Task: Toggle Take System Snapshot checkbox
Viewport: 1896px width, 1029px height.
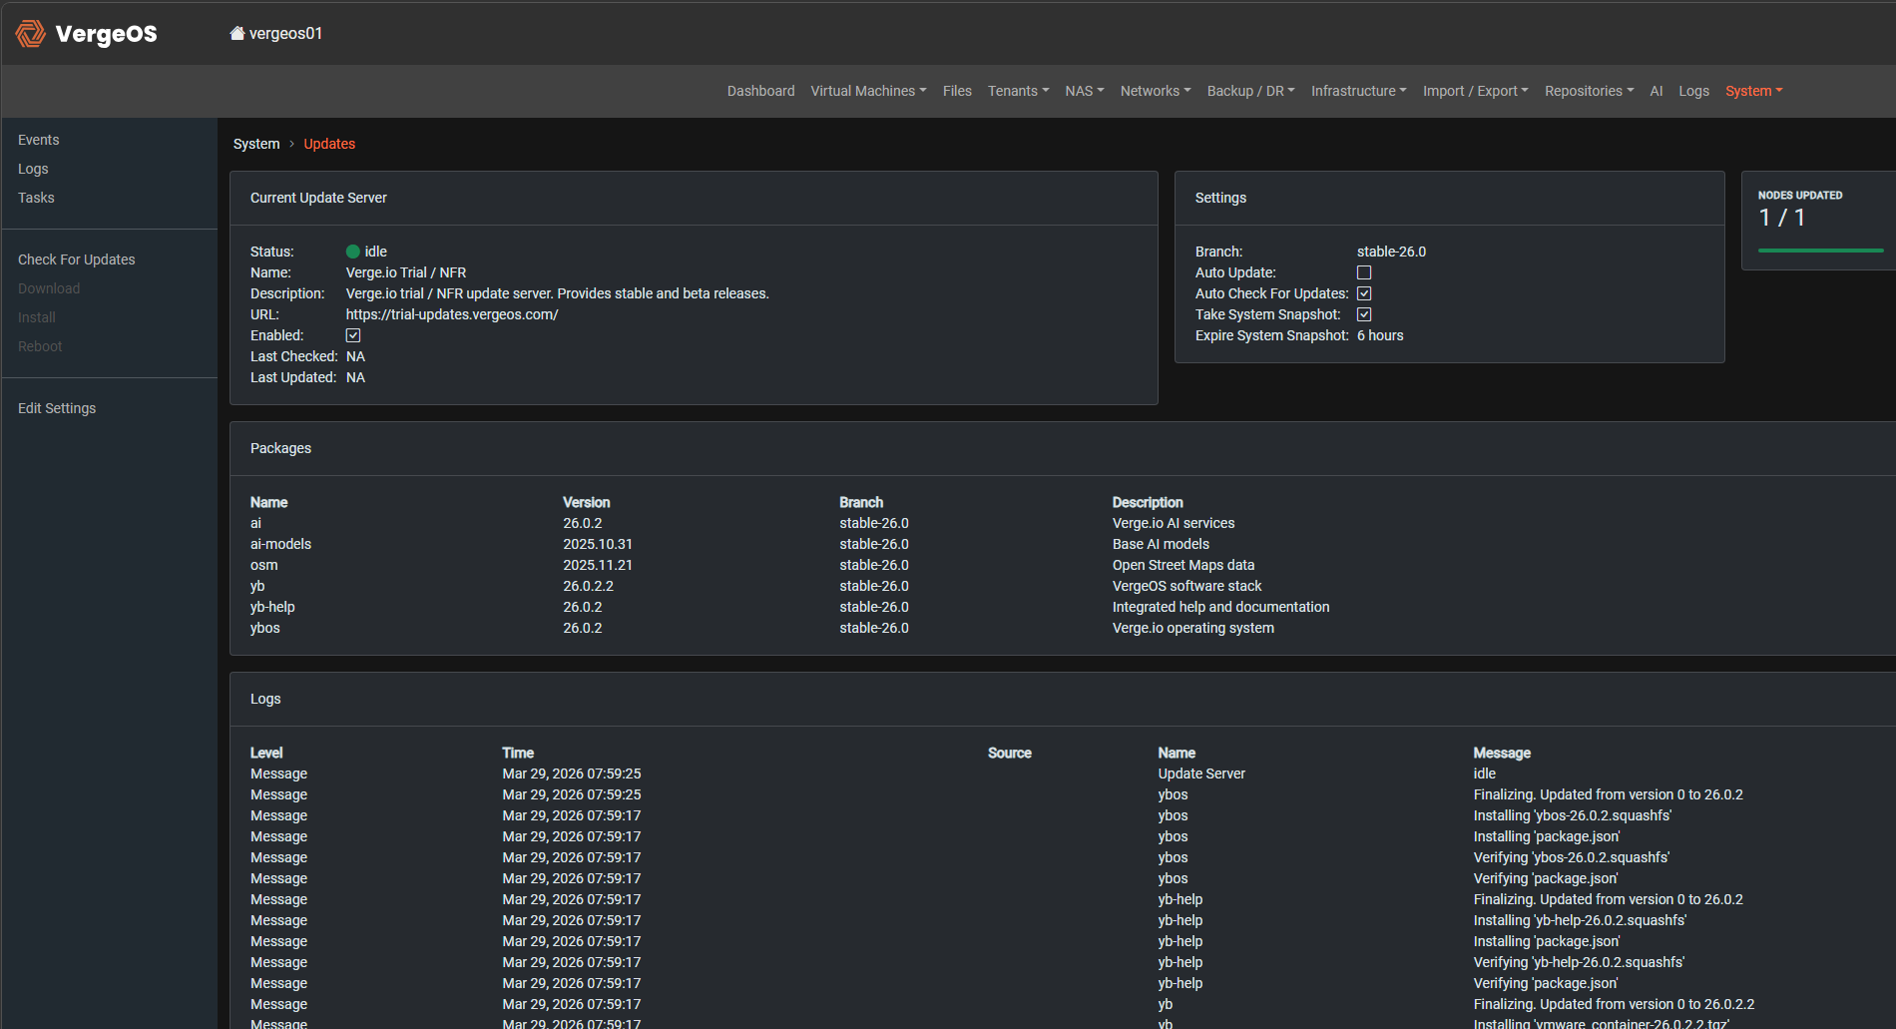Action: [1364, 314]
